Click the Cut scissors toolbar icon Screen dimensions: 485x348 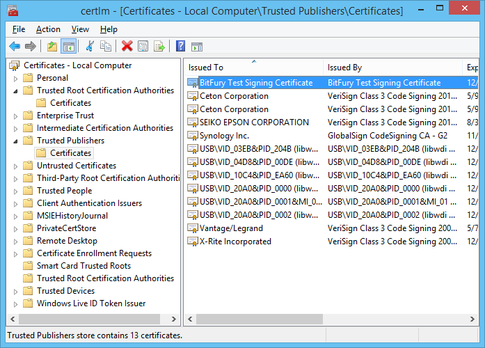89,47
